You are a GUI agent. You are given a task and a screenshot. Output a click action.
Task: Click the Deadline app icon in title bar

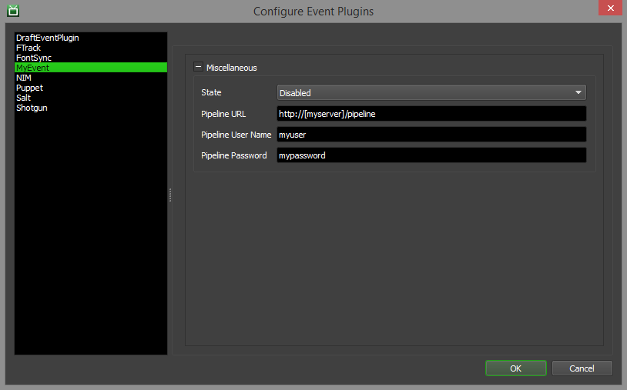click(12, 11)
